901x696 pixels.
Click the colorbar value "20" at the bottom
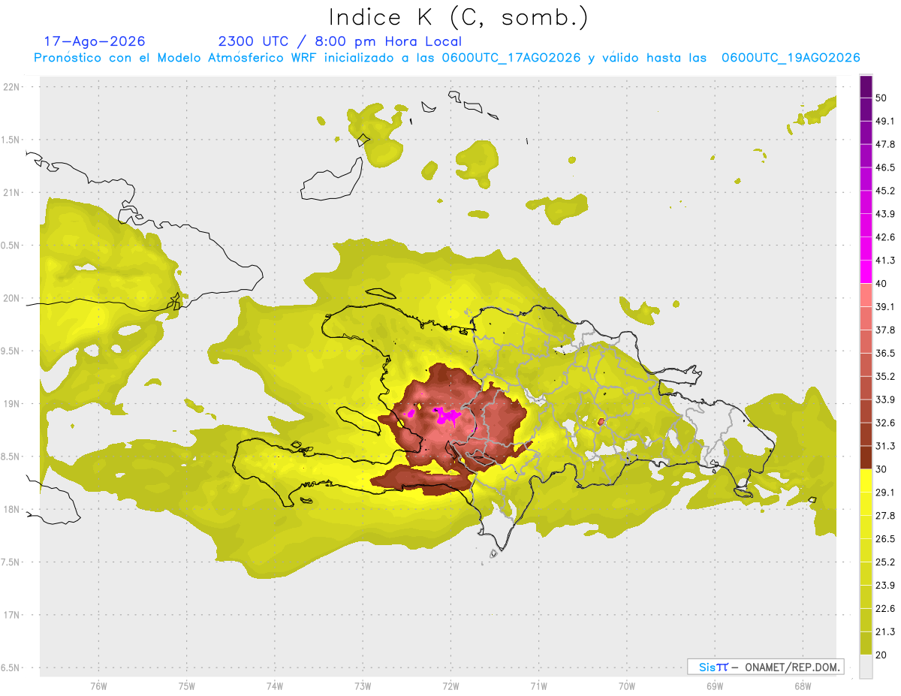[x=881, y=655]
